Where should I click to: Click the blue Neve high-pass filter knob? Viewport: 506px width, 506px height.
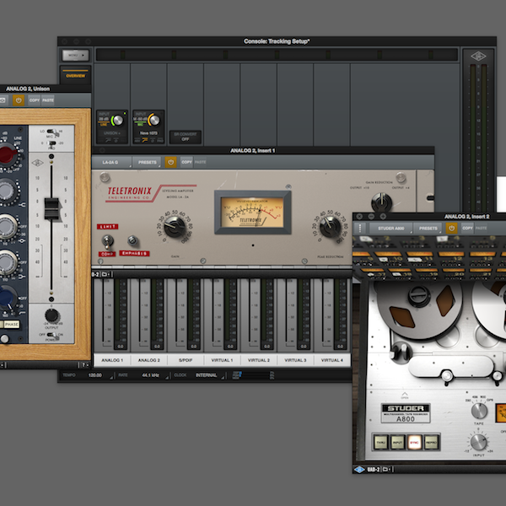tap(7, 297)
